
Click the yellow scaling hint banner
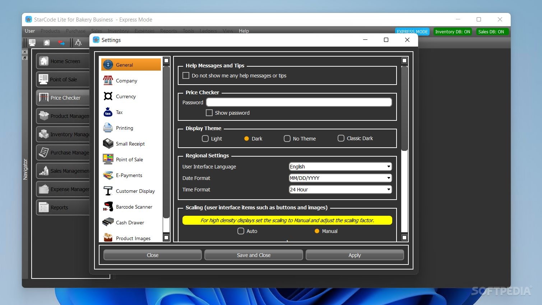coord(287,220)
